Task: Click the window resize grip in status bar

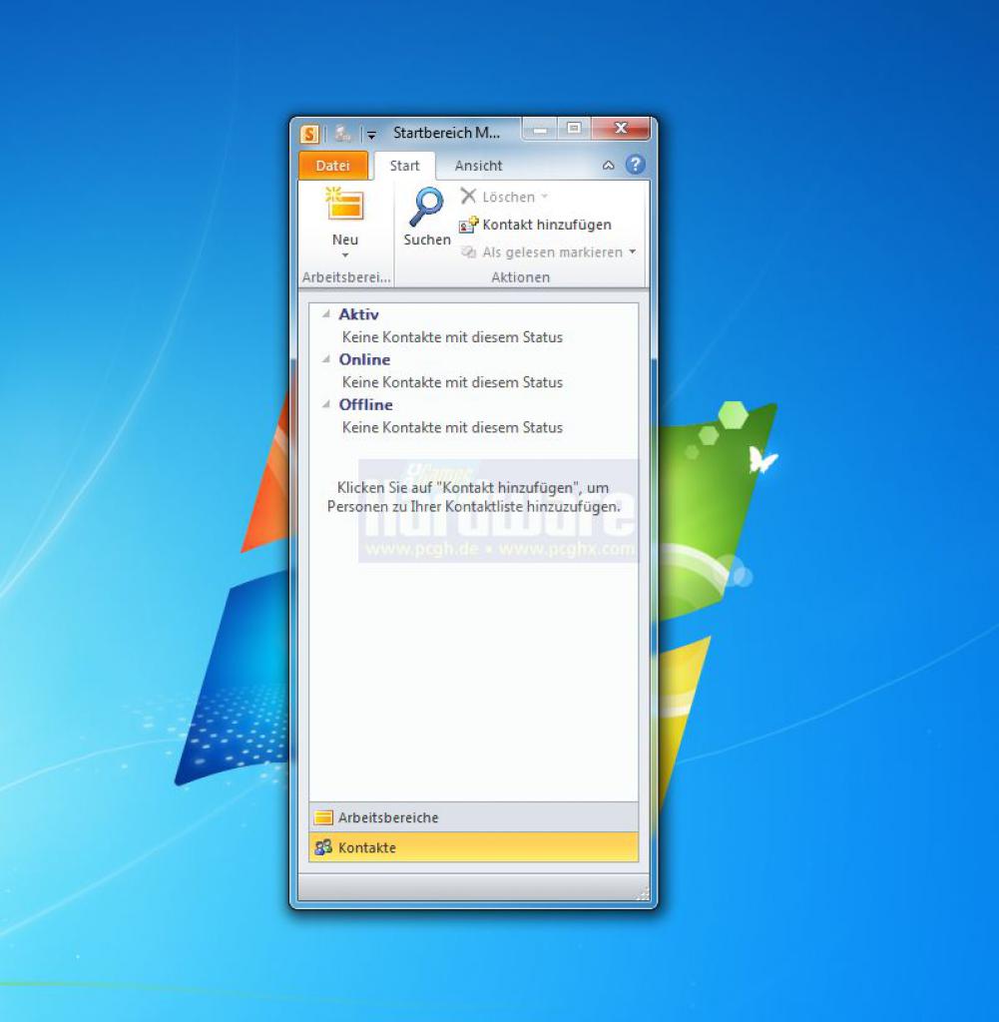Action: (643, 893)
